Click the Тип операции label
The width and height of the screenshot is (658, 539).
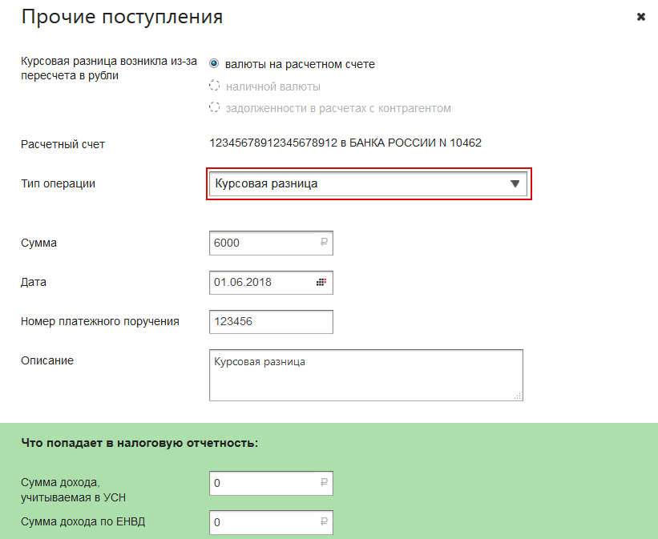pyautogui.click(x=58, y=183)
